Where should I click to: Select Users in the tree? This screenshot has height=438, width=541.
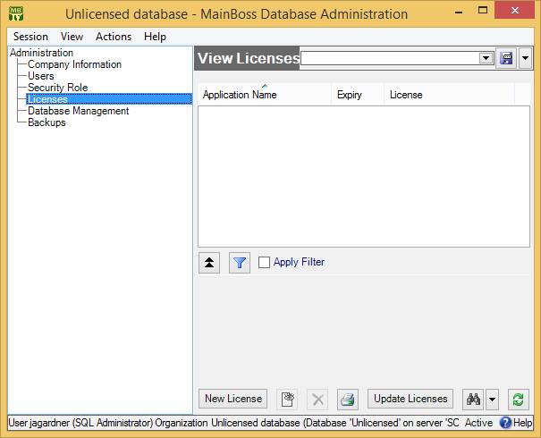(41, 76)
